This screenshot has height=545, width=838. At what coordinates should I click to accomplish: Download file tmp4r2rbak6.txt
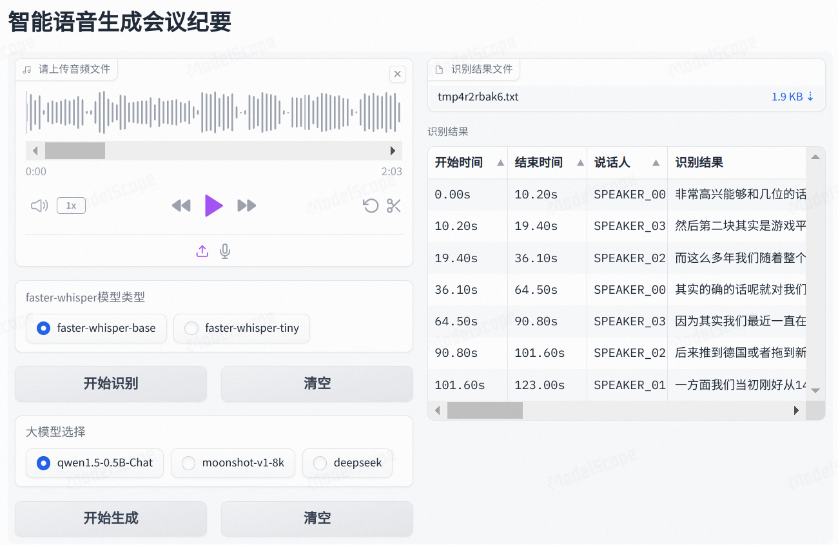tap(478, 97)
